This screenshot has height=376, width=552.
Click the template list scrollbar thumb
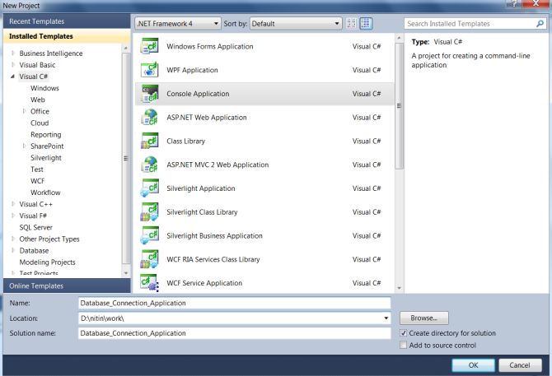(399, 106)
